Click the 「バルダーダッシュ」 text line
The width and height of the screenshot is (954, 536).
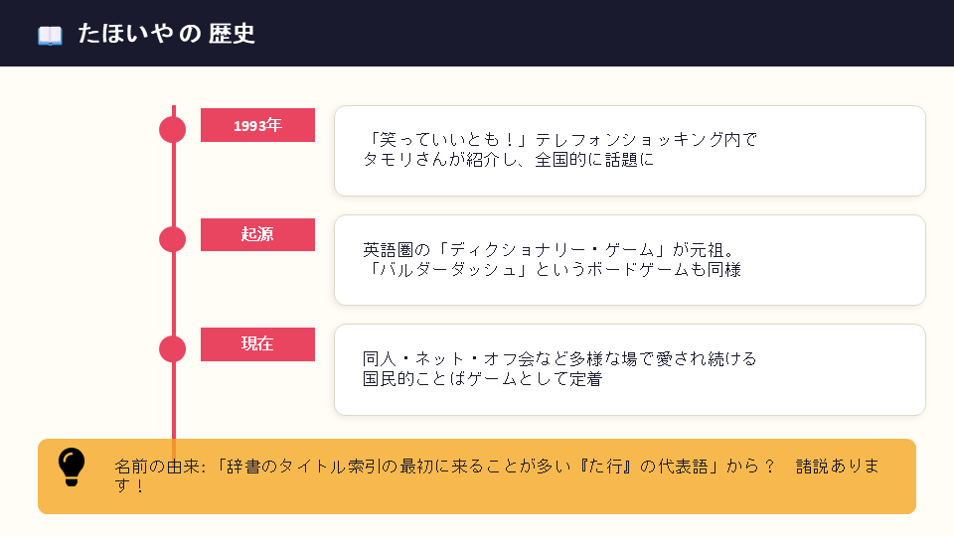point(552,269)
